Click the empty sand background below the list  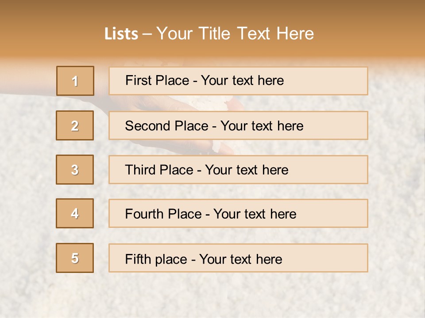pyautogui.click(x=212, y=297)
